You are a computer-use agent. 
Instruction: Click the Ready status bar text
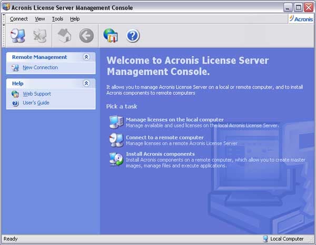pos(11,239)
